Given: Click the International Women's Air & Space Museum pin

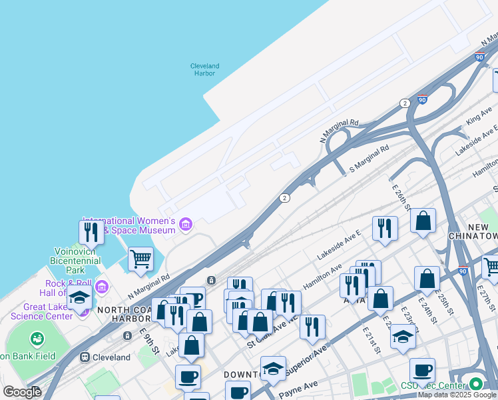Looking at the screenshot, I should click(186, 225).
